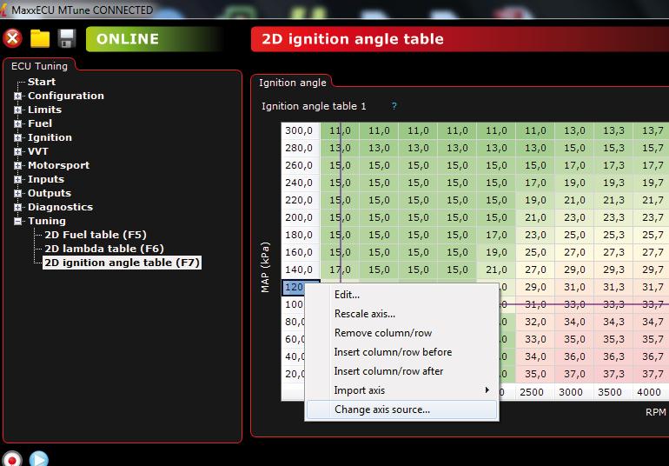Viewport: 669px width, 466px height.
Task: Click the 140,0 MAP axis cell
Action: pyautogui.click(x=301, y=270)
